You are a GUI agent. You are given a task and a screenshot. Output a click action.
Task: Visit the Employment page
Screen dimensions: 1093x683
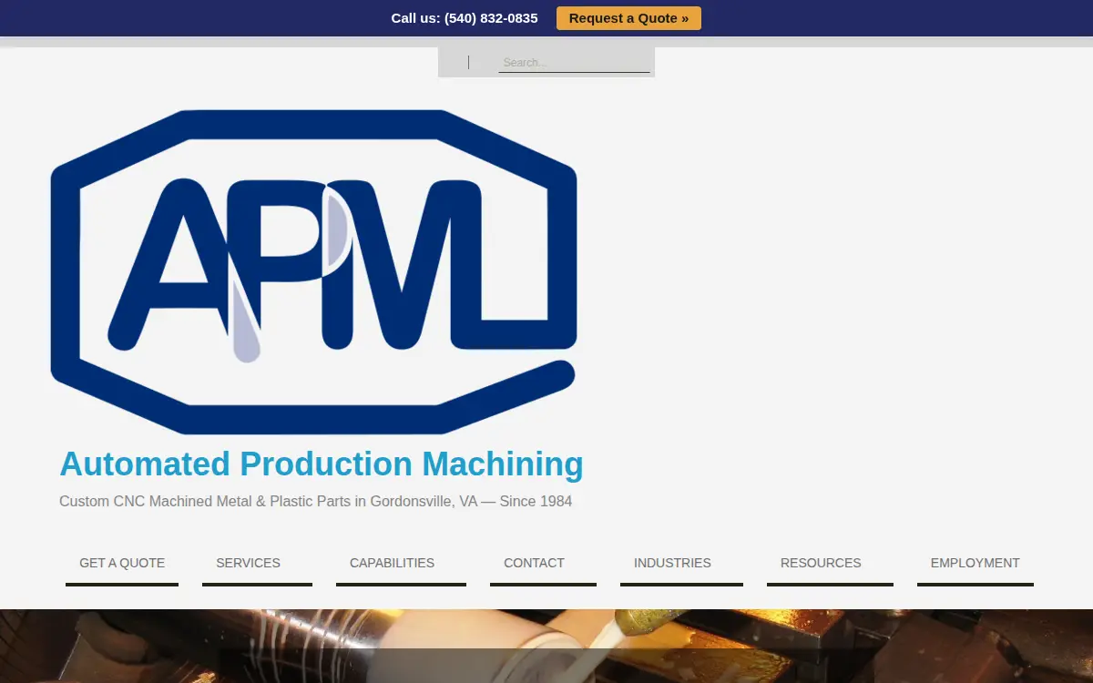click(x=975, y=564)
